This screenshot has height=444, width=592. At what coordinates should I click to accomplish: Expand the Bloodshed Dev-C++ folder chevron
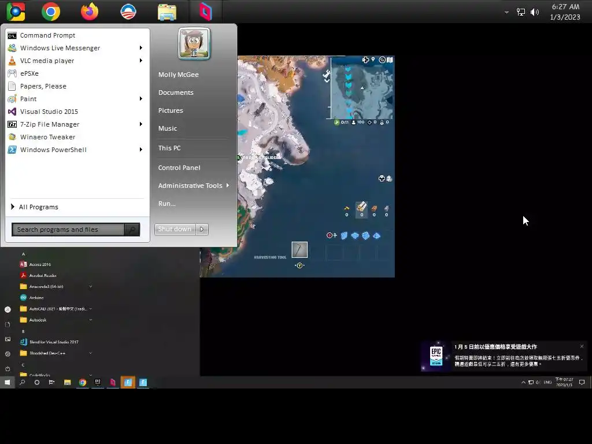click(x=91, y=353)
